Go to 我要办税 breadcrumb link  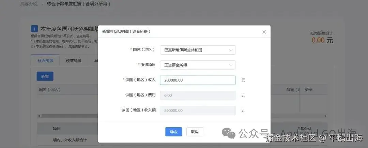tap(28, 4)
